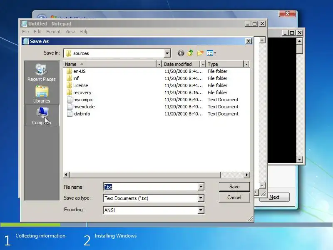Expand the Save in folder dropdown
Screen dimensions: 333x250
coord(167,53)
